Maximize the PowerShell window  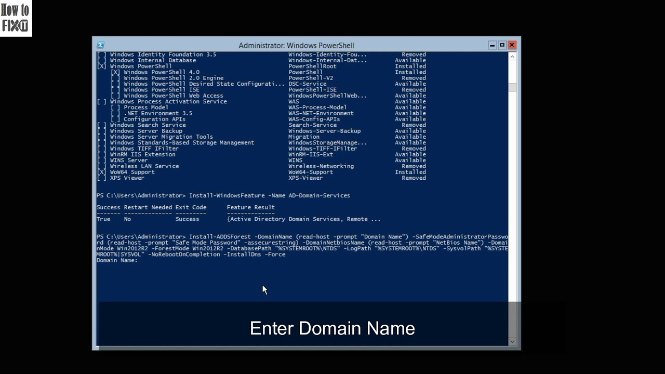tap(502, 45)
